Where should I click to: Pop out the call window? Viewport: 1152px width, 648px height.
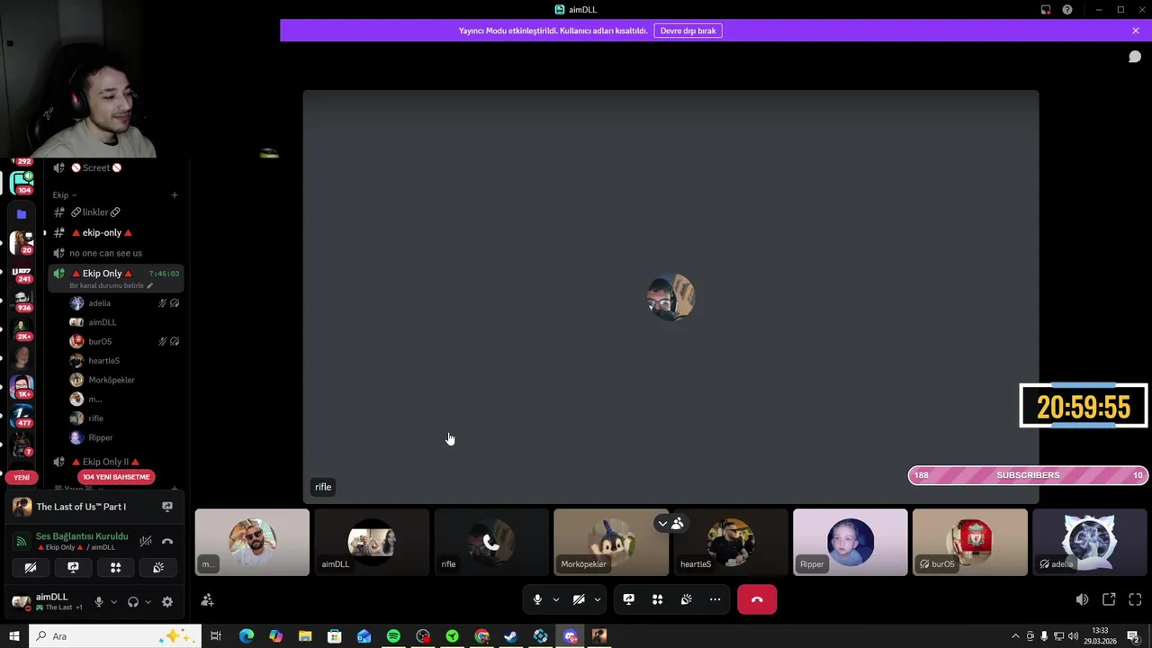point(1109,599)
